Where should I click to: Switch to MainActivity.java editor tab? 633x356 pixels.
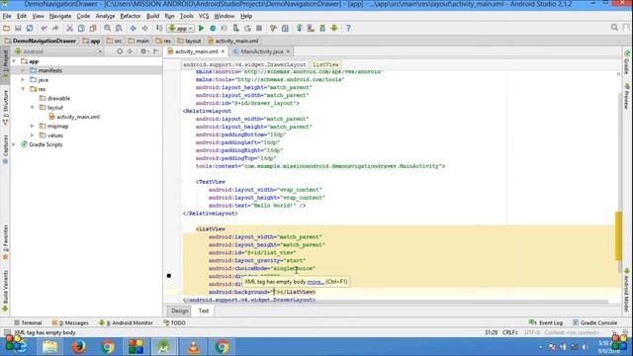point(261,51)
